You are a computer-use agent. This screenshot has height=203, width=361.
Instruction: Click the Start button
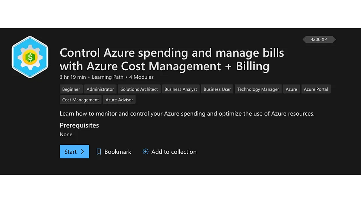[x=74, y=152]
